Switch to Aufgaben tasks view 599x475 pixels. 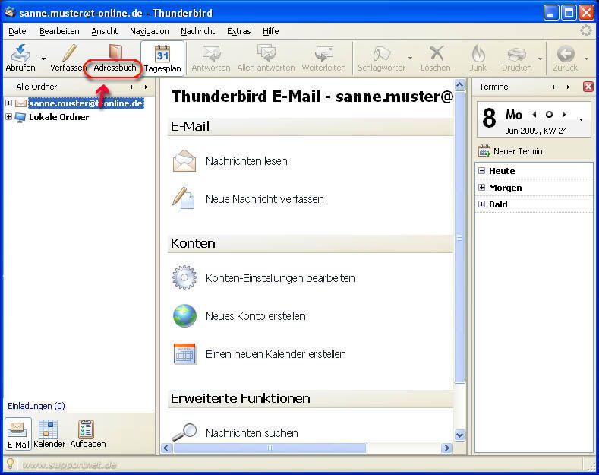(87, 434)
